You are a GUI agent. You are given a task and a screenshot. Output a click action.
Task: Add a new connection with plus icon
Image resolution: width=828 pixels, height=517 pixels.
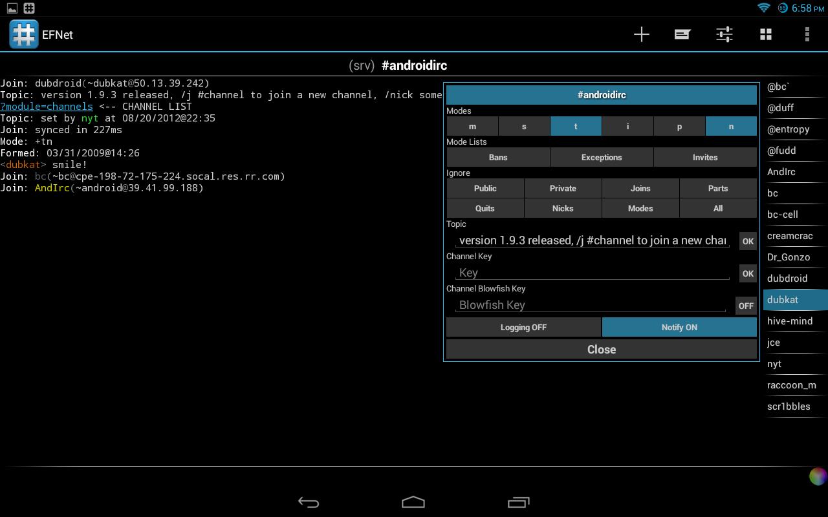tap(641, 34)
